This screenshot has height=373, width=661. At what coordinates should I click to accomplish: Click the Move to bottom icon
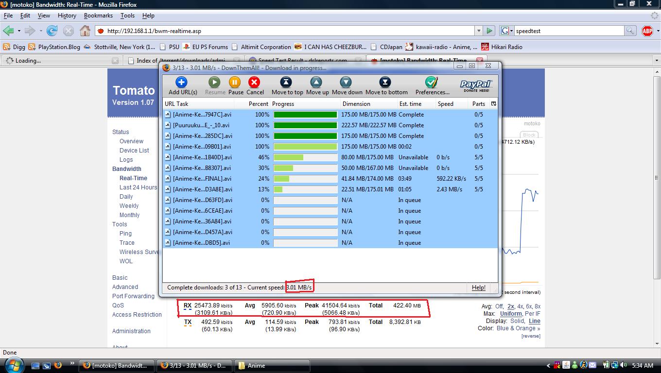click(385, 82)
